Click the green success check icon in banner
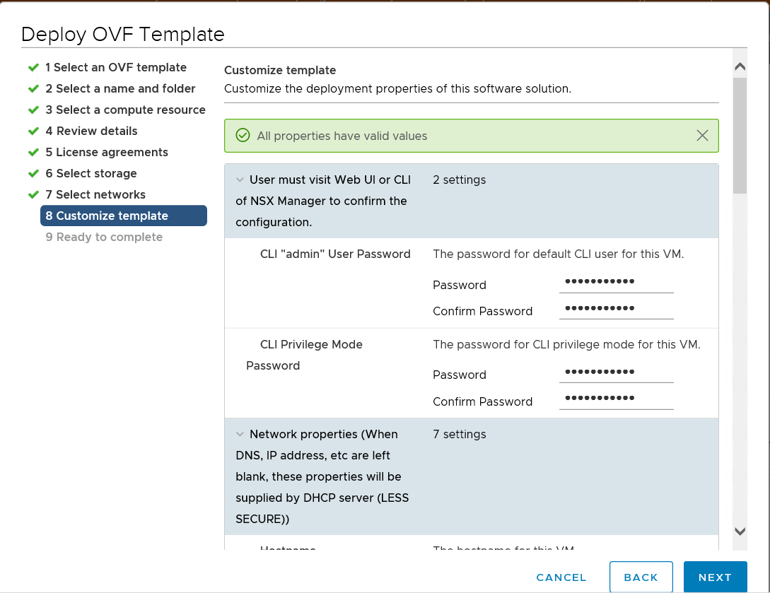 click(243, 136)
